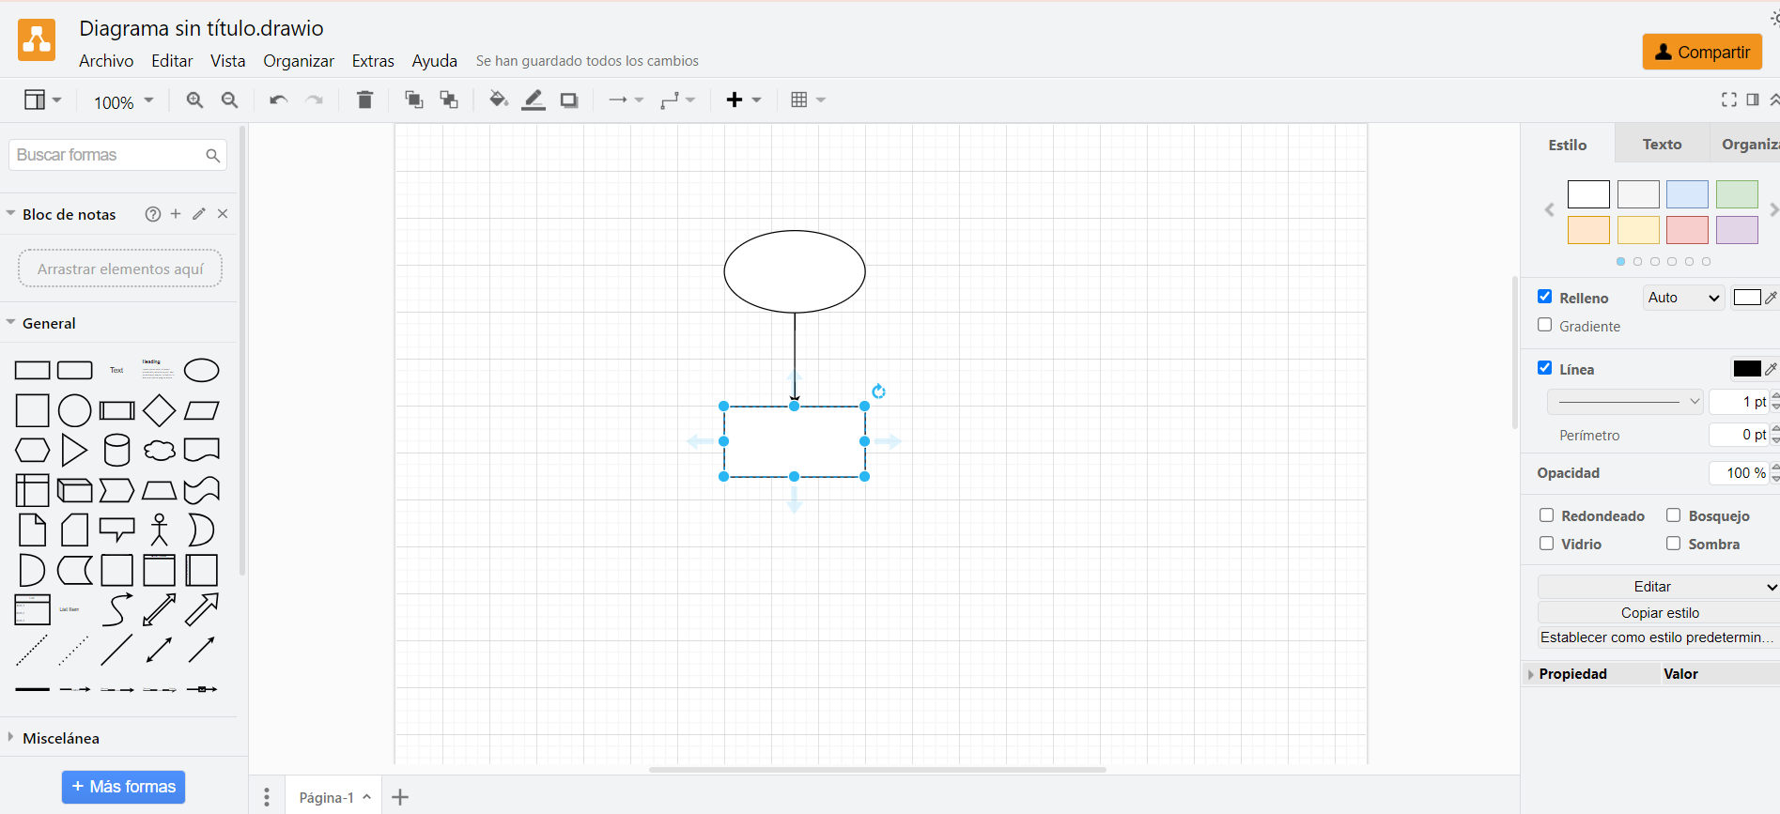
Task: Enable the Gradiente checkbox
Action: tap(1544, 325)
